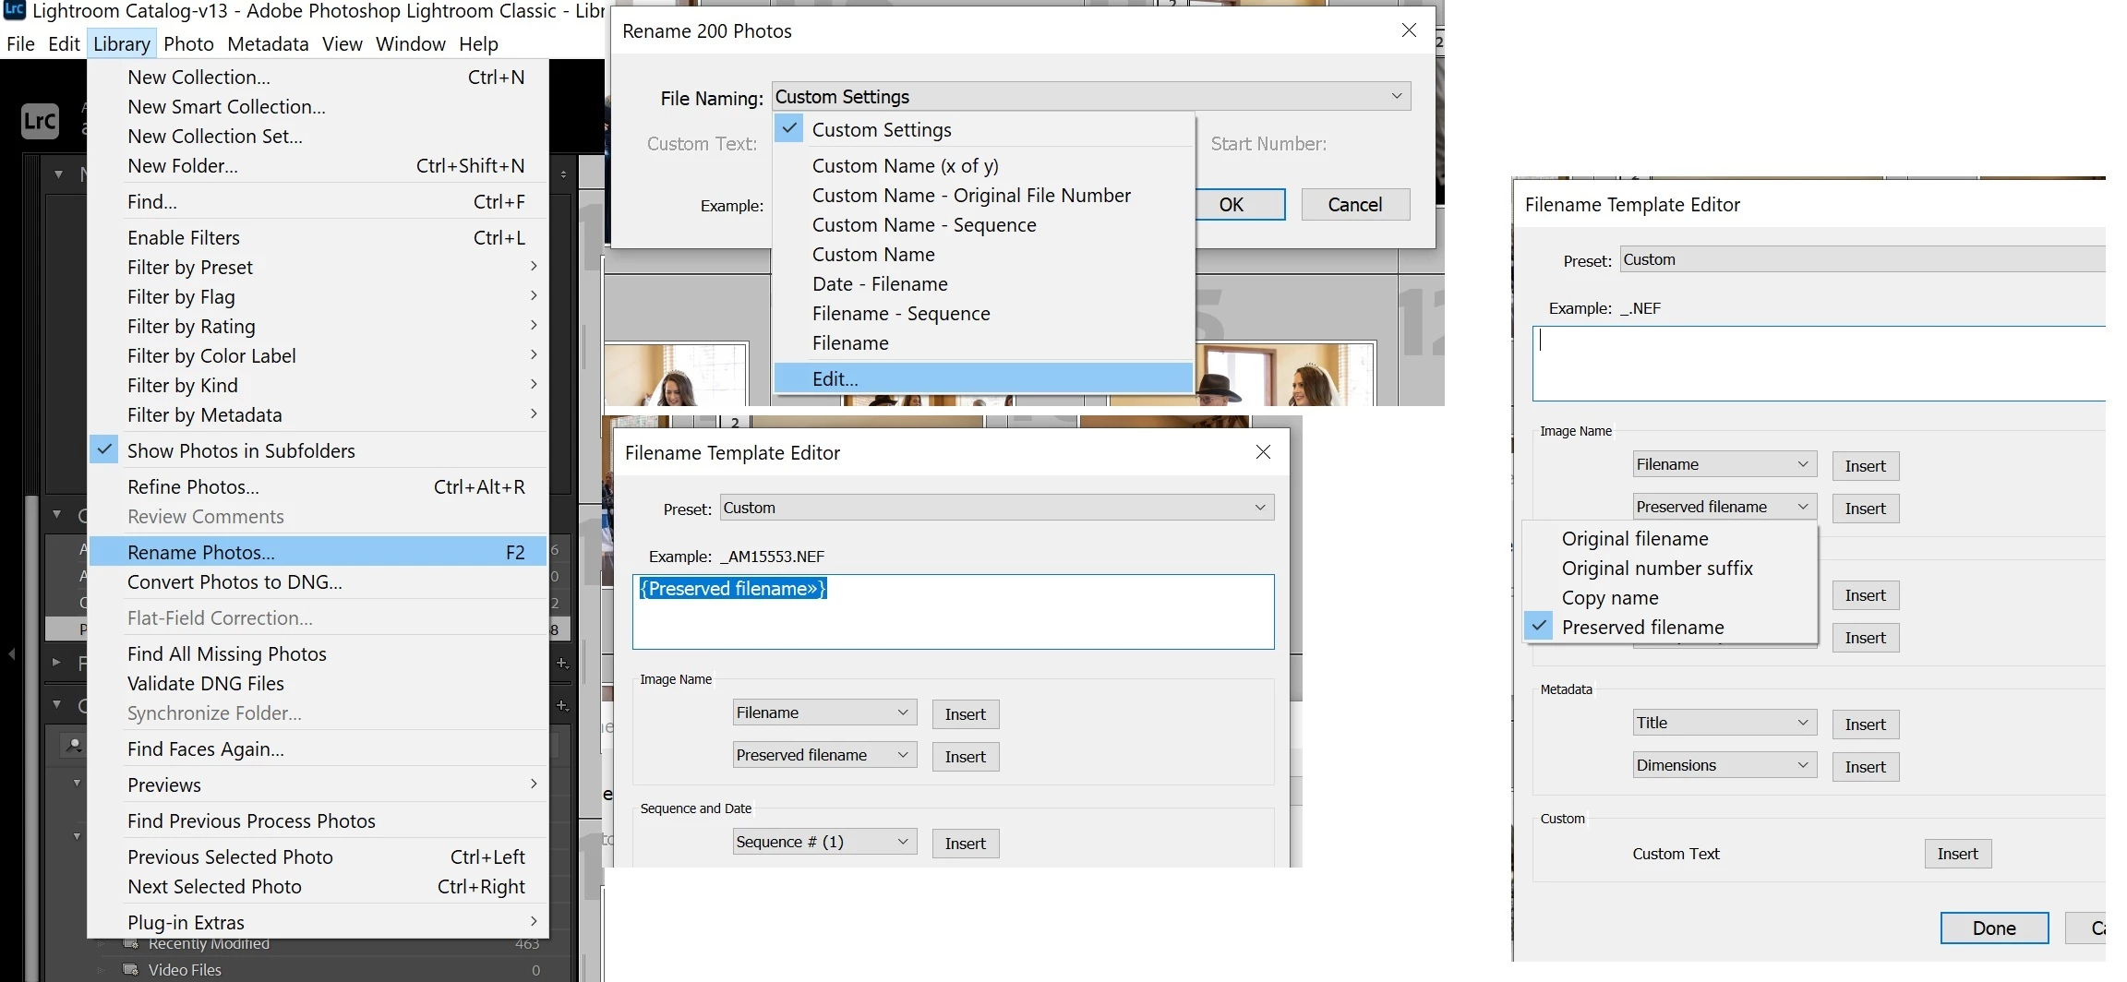The width and height of the screenshot is (2127, 982).
Task: Open Filename dropdown in middle Template Editor
Action: [x=824, y=713]
